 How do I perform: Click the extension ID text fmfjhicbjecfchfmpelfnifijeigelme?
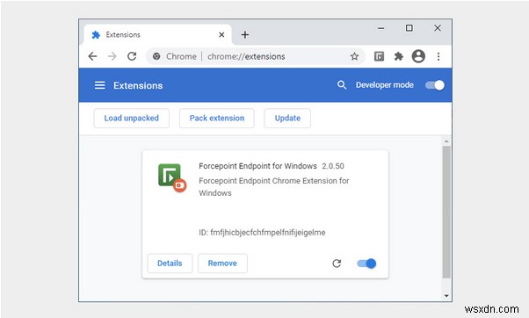[268, 232]
